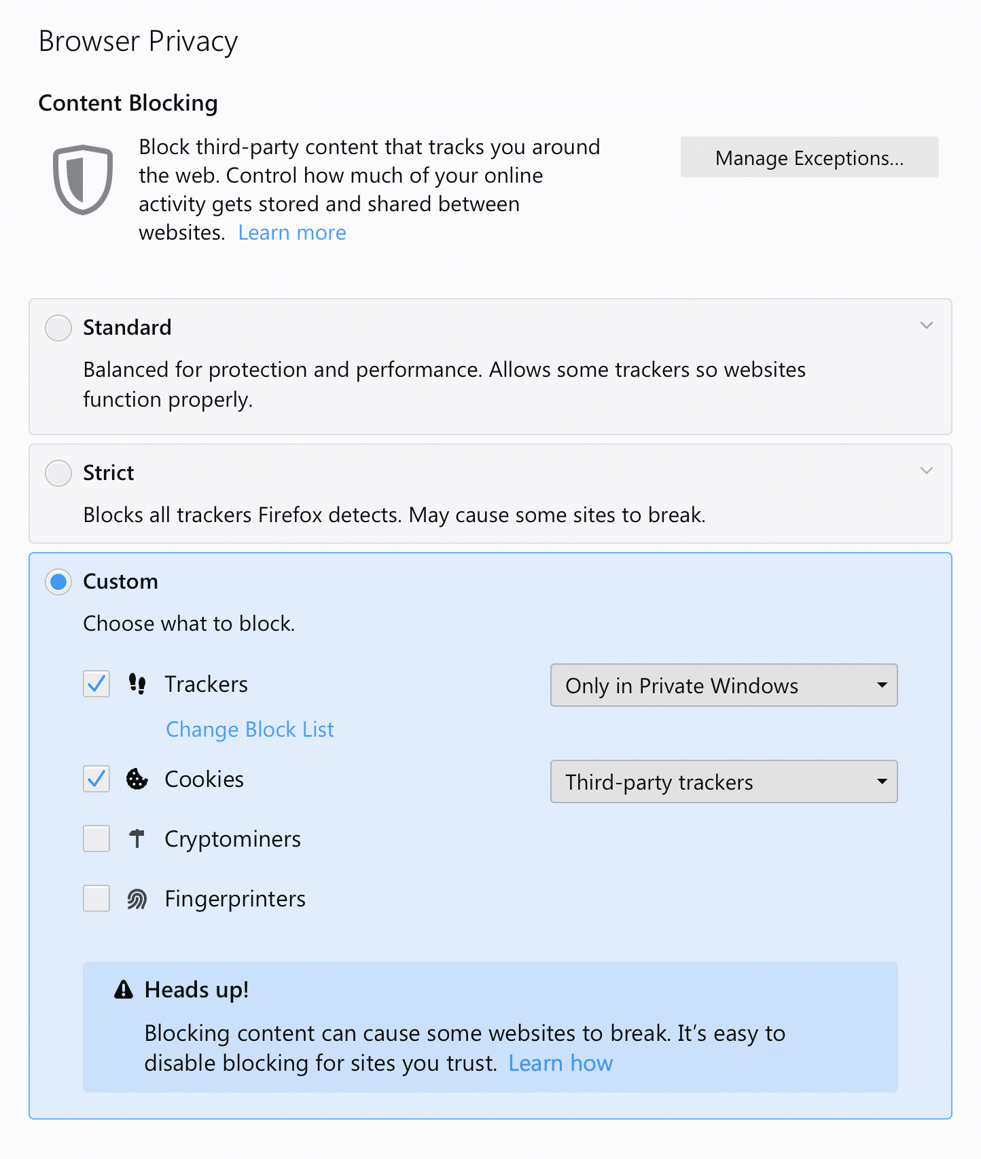
Task: Click the Content Blocking shield icon
Action: point(83,179)
